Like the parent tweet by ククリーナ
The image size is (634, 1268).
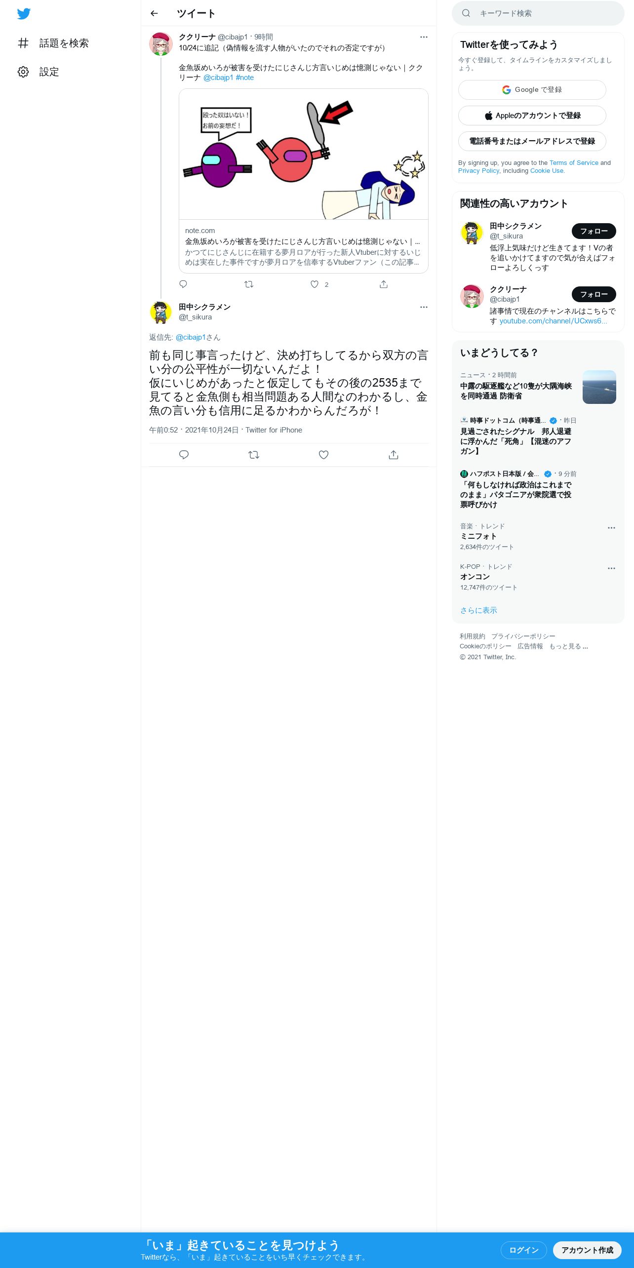[x=315, y=284]
